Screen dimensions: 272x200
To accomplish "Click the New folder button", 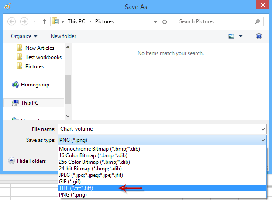I will (x=63, y=36).
